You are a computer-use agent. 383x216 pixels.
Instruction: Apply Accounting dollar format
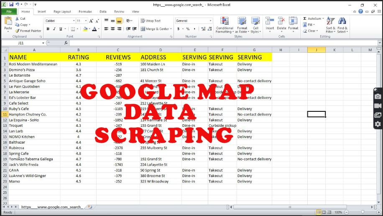coord(179,29)
